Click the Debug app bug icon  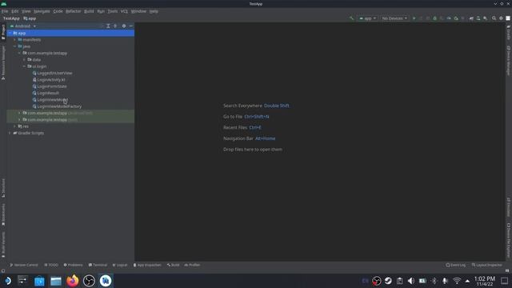coord(434,18)
